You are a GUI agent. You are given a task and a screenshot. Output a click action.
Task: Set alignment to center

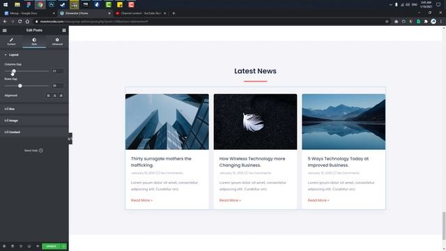click(54, 96)
